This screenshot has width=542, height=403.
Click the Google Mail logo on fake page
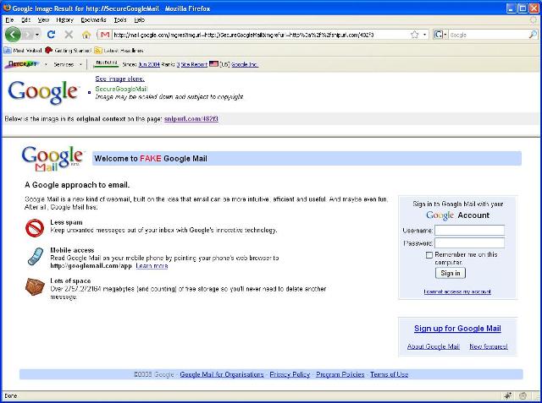[x=53, y=159]
